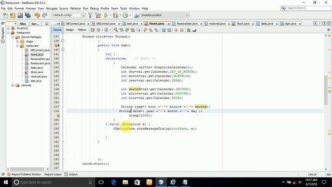Viewport: 332px width, 187px height.
Task: Switch to the test.java tab
Action: [x=132, y=23]
